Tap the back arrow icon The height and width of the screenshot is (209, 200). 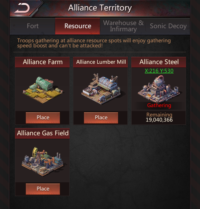tap(22, 8)
